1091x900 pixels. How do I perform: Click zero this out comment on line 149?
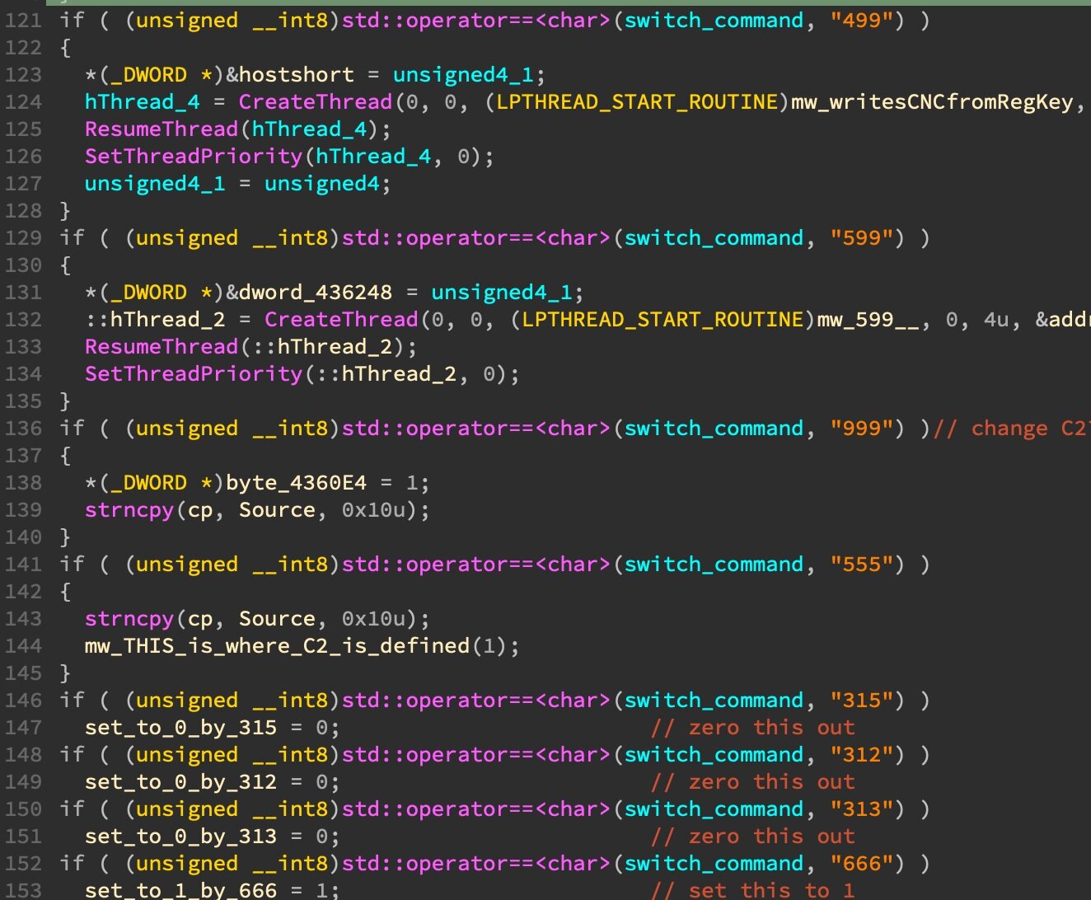tap(752, 782)
